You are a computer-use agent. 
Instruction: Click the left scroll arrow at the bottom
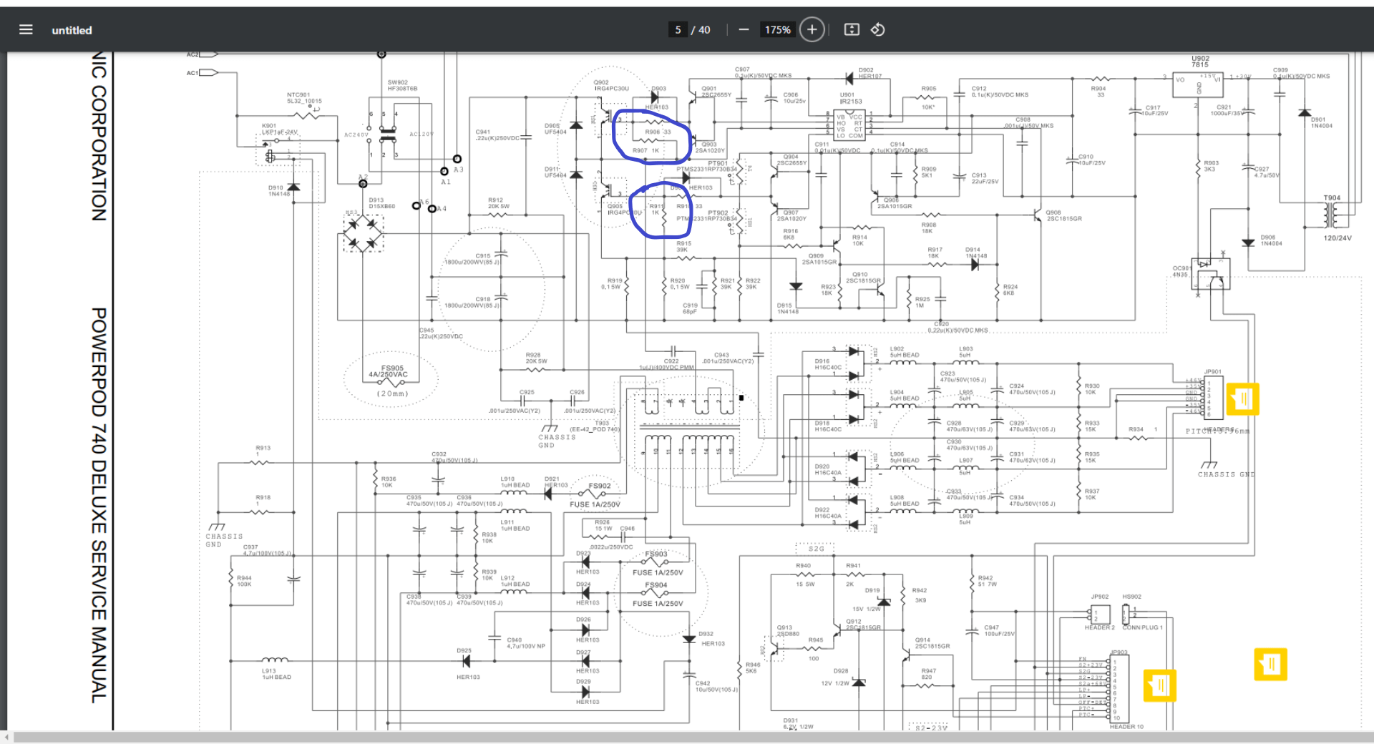pyautogui.click(x=6, y=737)
